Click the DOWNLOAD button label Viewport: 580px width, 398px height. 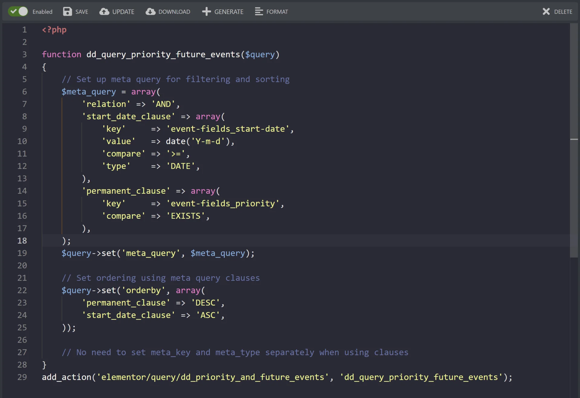pyautogui.click(x=174, y=12)
